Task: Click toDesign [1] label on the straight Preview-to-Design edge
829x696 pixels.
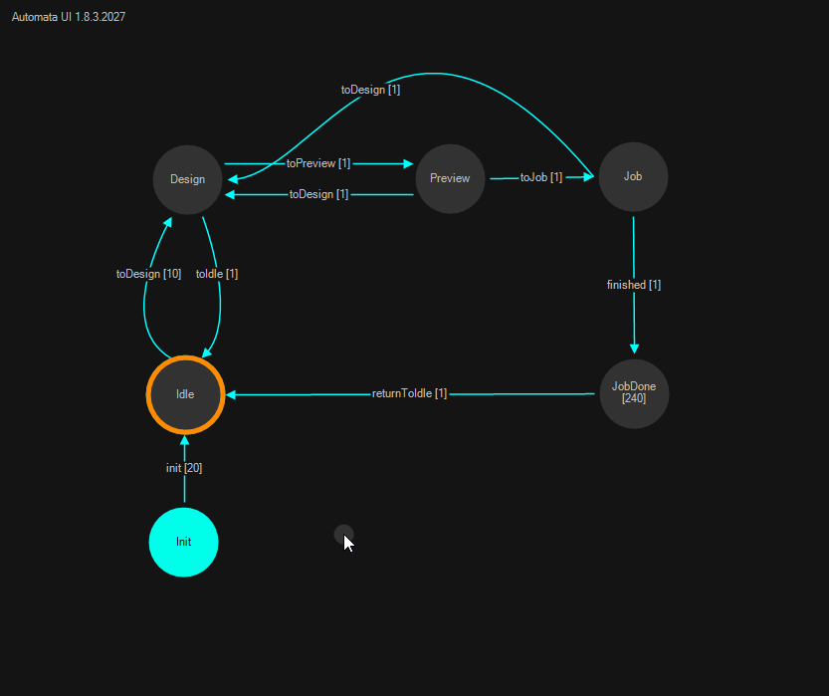Action: (x=318, y=194)
